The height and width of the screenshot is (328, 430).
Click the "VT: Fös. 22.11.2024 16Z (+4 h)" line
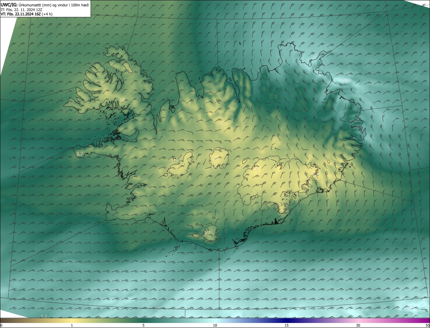[x=27, y=14]
